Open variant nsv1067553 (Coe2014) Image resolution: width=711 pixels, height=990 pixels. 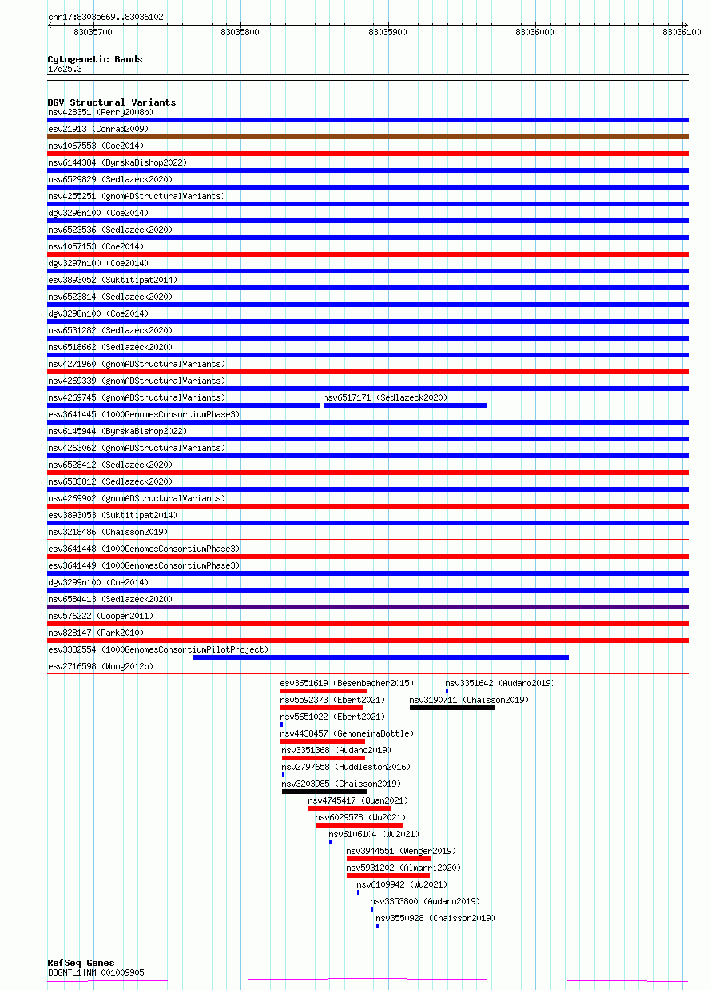96,146
